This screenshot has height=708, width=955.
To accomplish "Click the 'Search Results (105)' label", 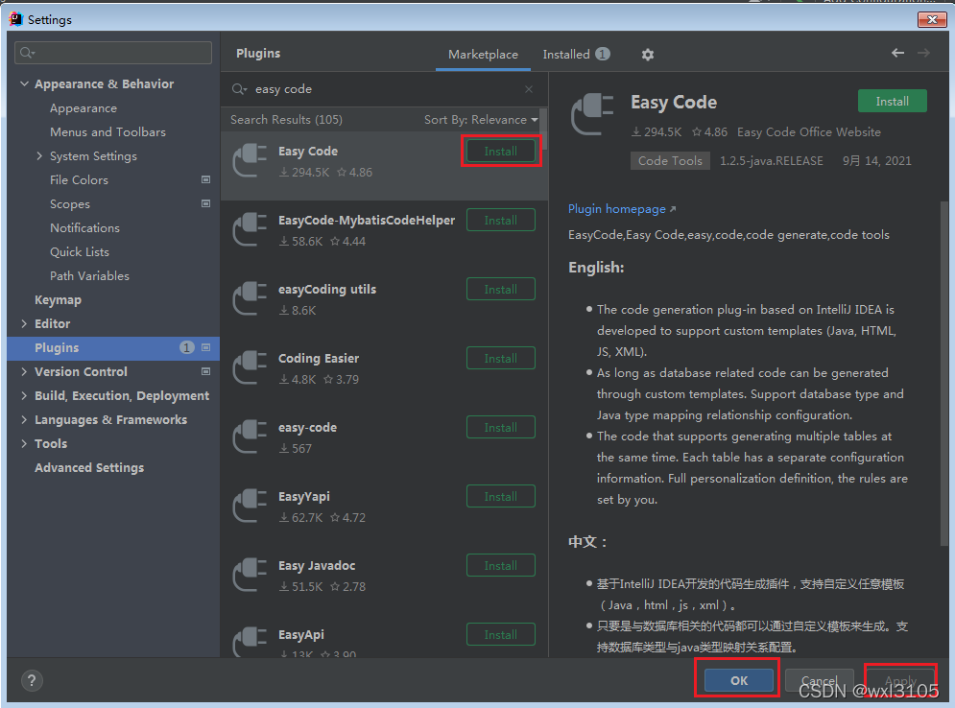I will (286, 120).
